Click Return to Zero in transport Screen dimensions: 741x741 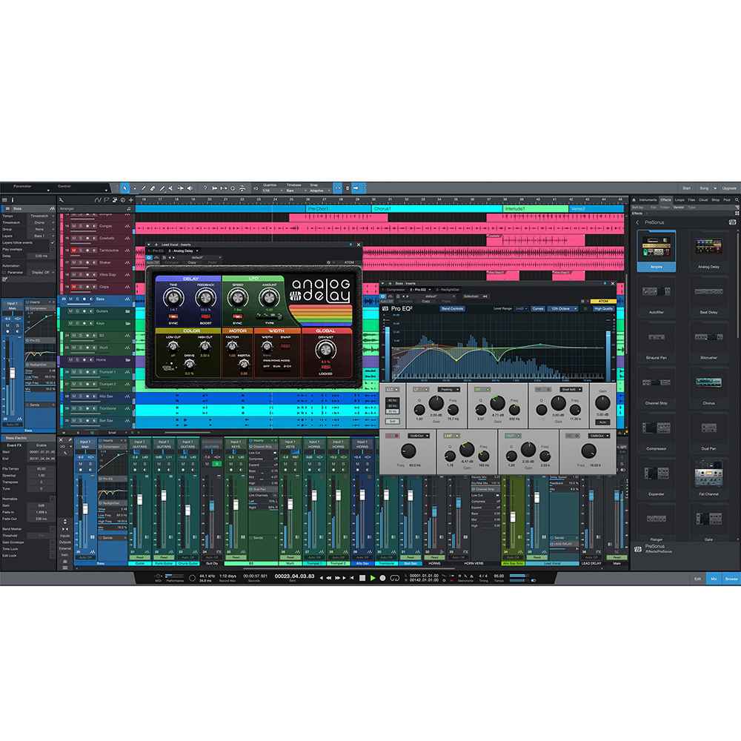351,578
